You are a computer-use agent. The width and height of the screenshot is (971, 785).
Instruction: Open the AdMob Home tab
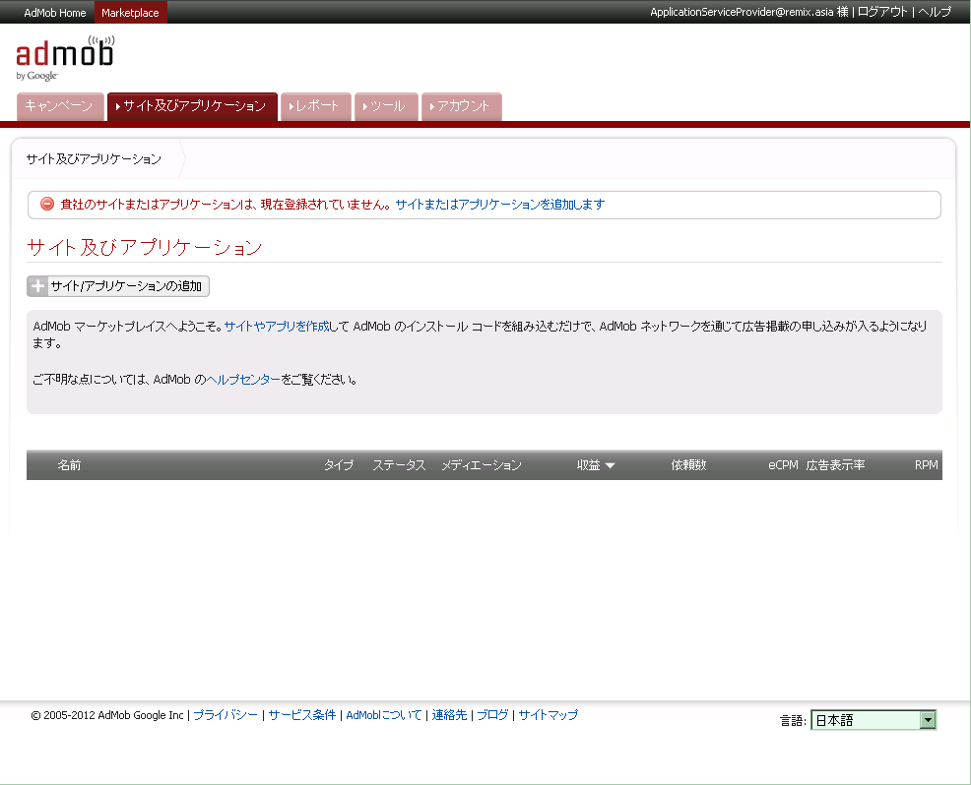[54, 13]
